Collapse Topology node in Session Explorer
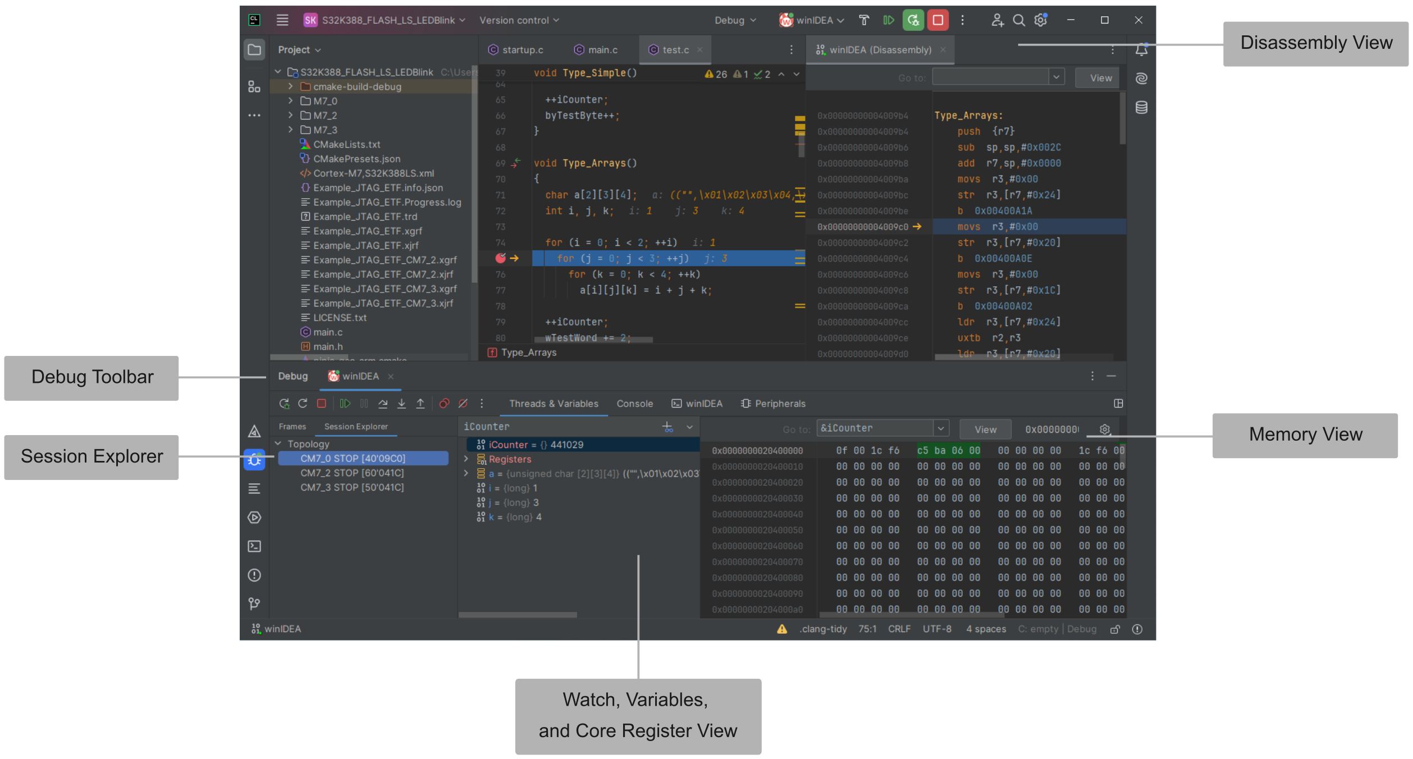Viewport: 1413px width, 759px height. (x=278, y=443)
